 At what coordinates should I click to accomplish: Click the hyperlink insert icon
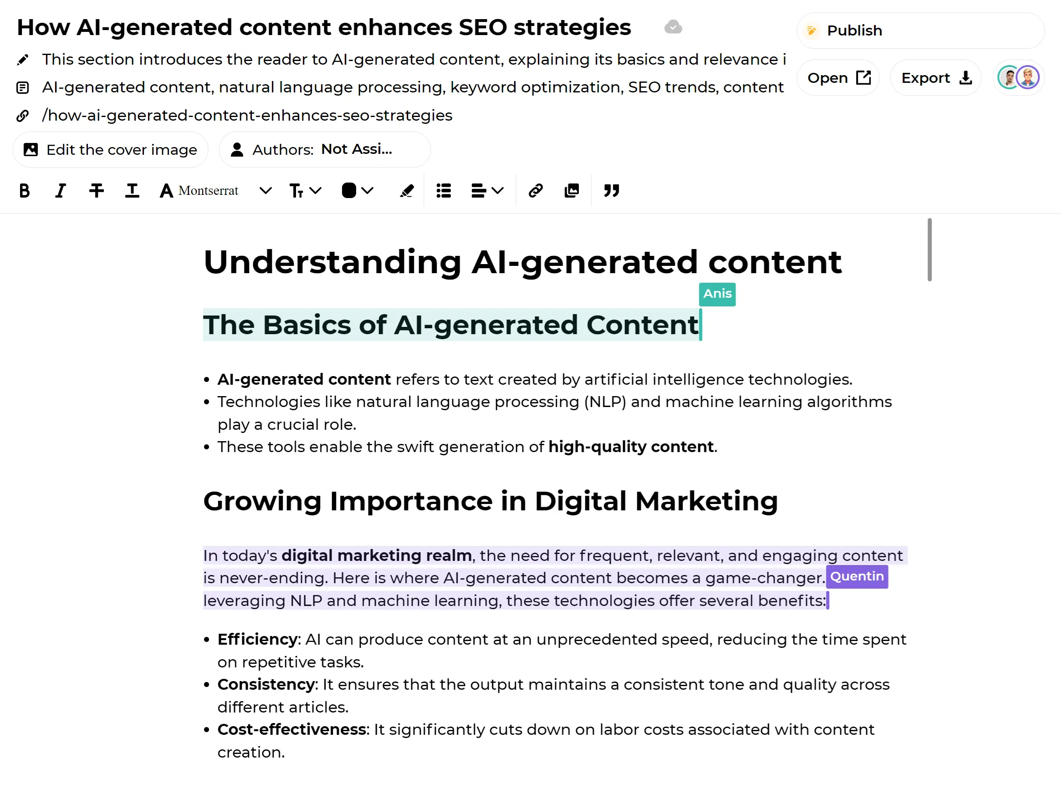[x=535, y=190]
